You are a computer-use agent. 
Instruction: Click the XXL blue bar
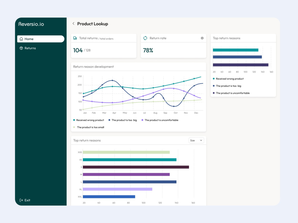point(109,197)
